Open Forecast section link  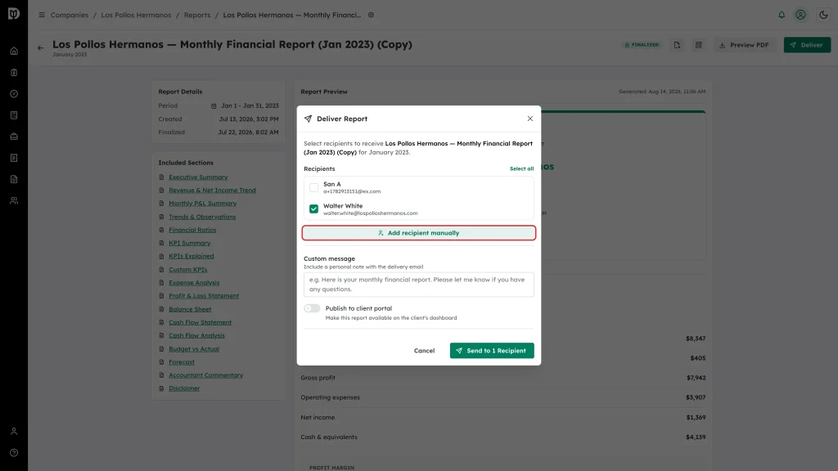pyautogui.click(x=182, y=362)
